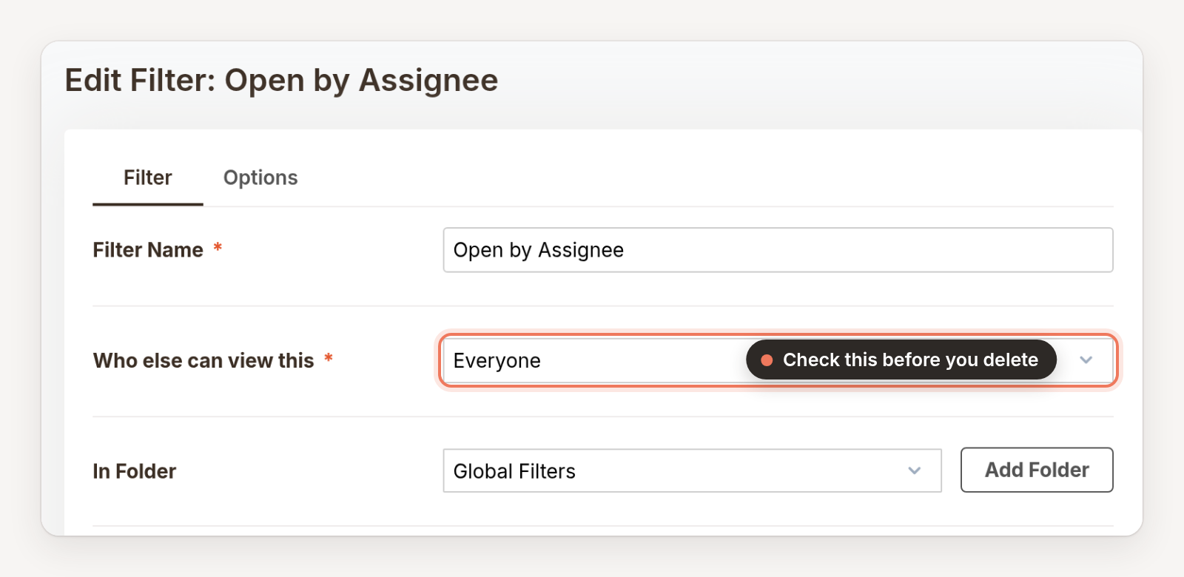Switch to the Options tab
Viewport: 1184px width, 577px height.
point(260,178)
